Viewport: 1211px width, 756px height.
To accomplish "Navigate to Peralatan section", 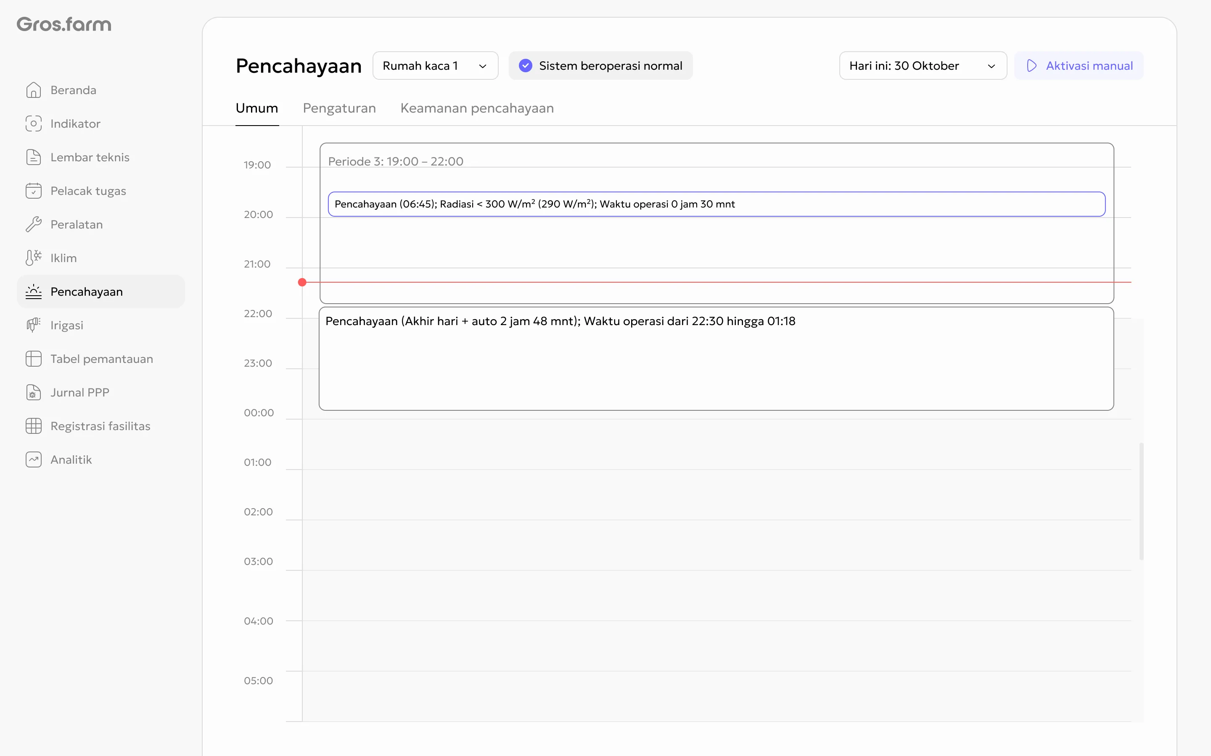I will point(101,224).
